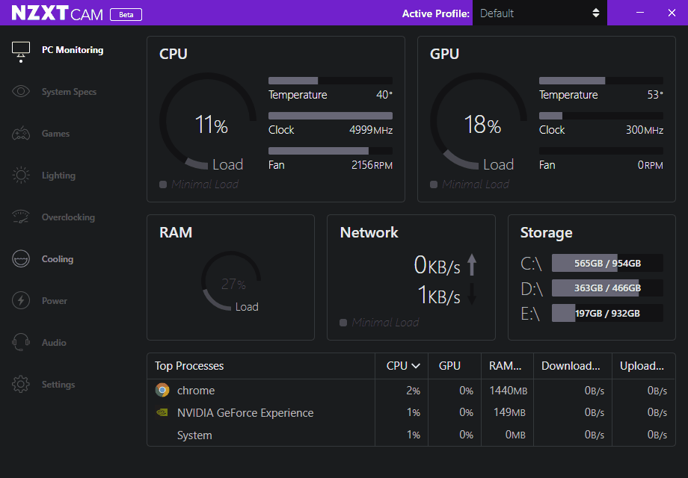This screenshot has height=478, width=688.
Task: Click the Download column header
Action: [x=571, y=366]
